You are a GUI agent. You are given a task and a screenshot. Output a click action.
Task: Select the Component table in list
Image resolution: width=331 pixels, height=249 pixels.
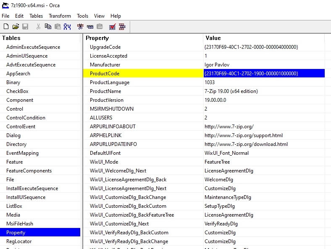click(20, 100)
